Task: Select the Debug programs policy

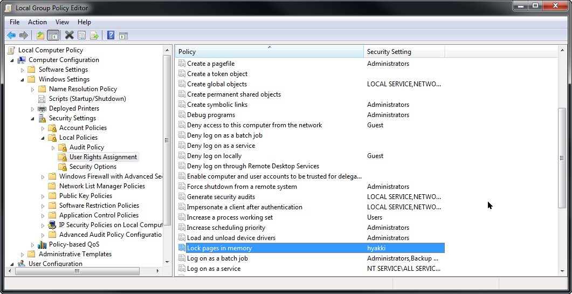Action: tap(211, 115)
